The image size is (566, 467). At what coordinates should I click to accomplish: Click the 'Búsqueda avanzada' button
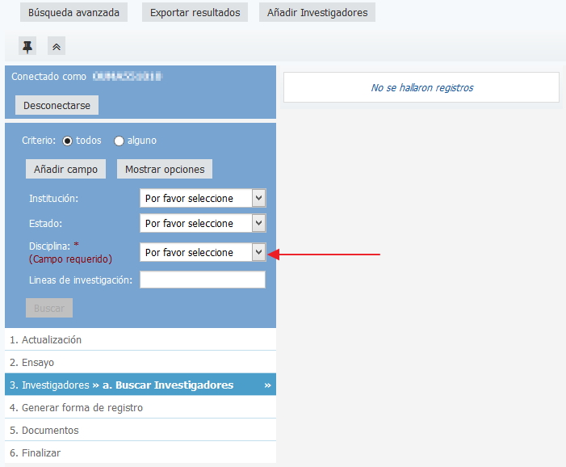coord(73,12)
